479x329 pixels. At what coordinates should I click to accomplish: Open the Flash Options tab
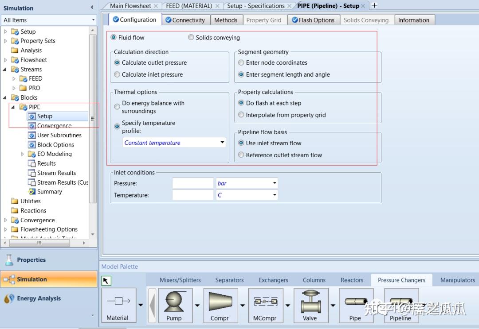click(x=313, y=20)
